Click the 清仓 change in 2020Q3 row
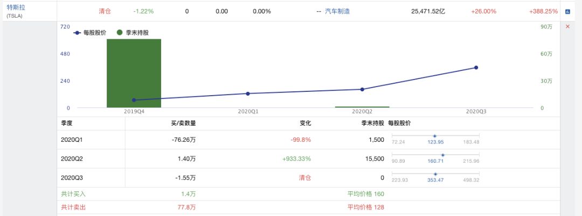This screenshot has height=216, width=582. click(305, 178)
